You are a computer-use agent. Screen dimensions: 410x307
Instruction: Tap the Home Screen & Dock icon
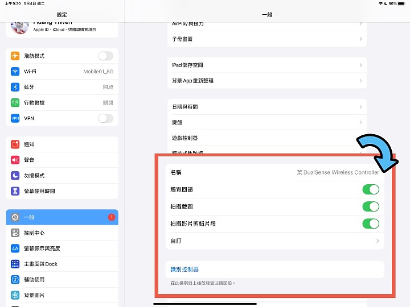pos(15,264)
